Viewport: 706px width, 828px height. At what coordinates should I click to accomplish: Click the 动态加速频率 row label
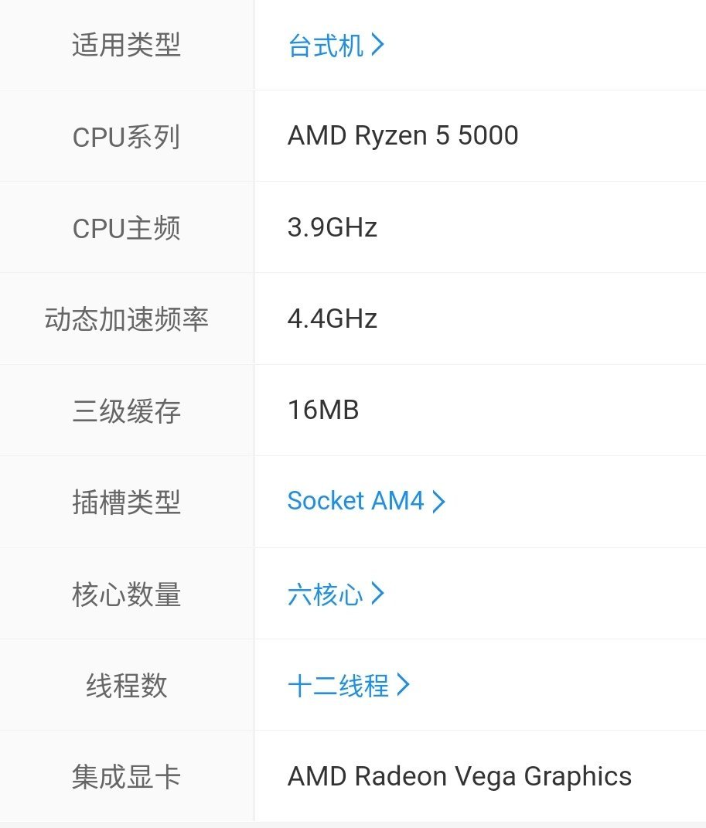point(125,319)
